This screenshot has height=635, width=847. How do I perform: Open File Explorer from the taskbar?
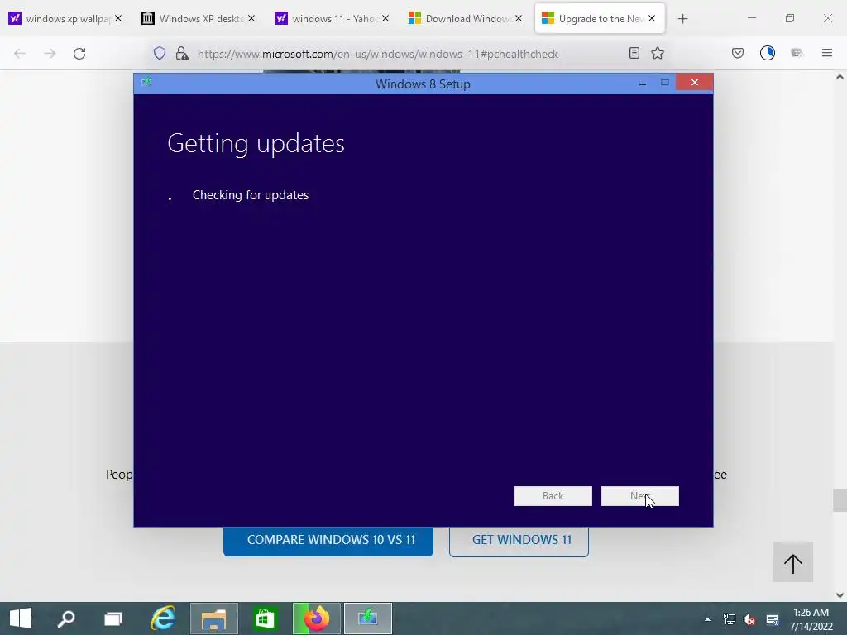pos(214,618)
